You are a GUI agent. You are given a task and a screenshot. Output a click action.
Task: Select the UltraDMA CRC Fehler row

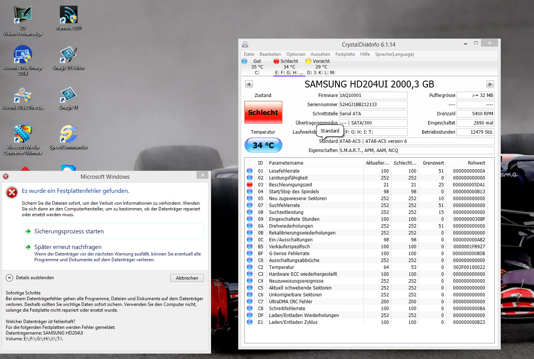click(x=366, y=301)
